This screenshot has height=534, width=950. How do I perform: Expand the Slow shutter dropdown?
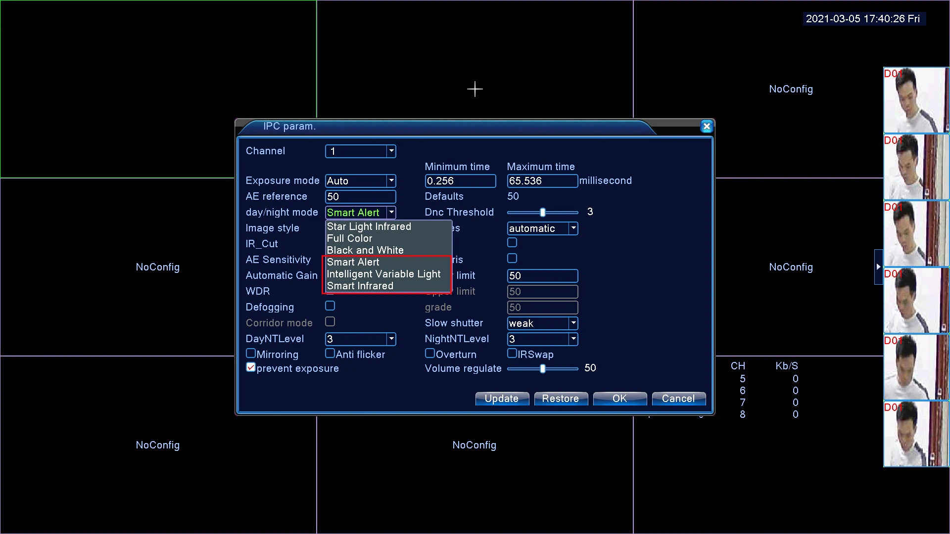click(x=573, y=323)
